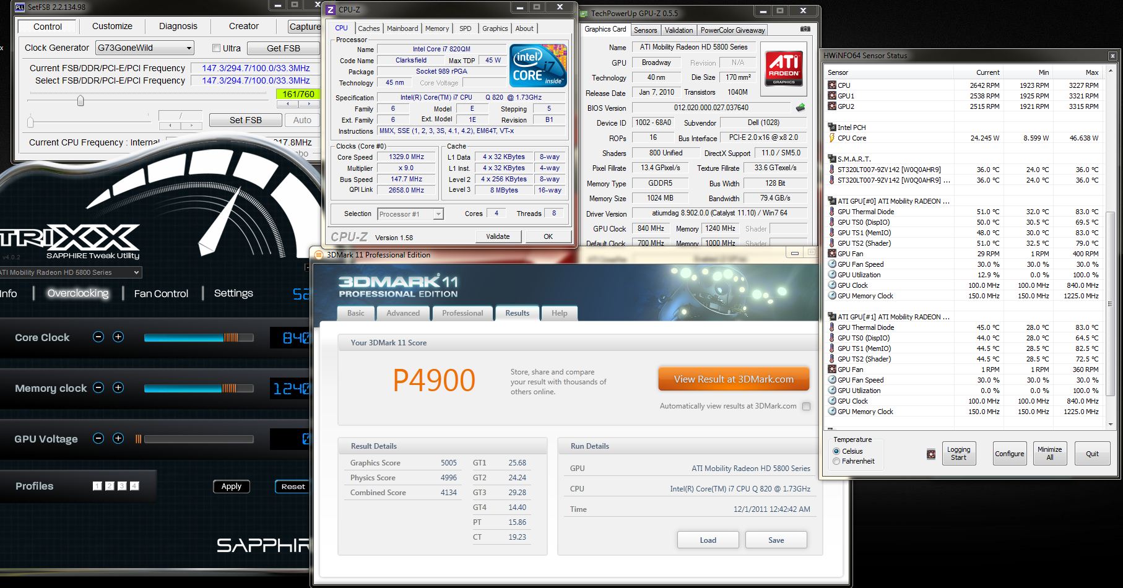Click the Logging Start button in HWiNFO64
The image size is (1123, 588).
tap(958, 454)
